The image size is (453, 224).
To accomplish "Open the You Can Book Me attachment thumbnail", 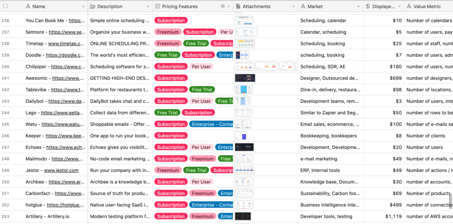I will pyautogui.click(x=244, y=21).
